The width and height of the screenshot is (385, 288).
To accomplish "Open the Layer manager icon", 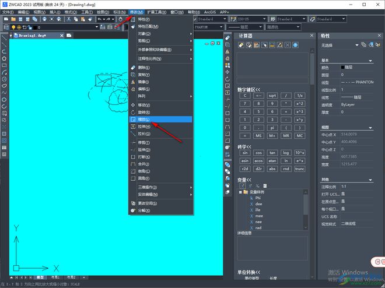I will click(x=6, y=27).
